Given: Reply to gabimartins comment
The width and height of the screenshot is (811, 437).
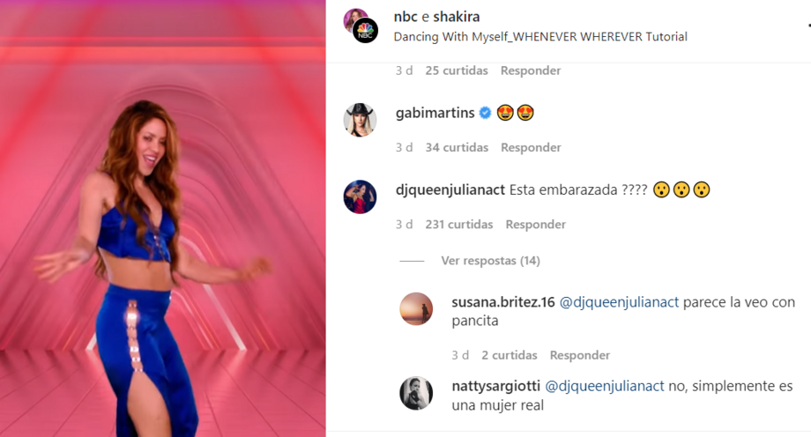Looking at the screenshot, I should click(531, 147).
